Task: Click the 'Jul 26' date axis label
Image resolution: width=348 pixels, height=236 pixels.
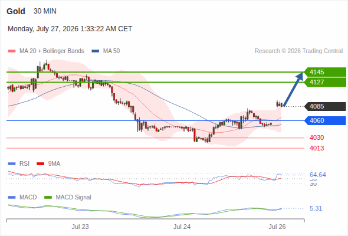Action: (x=277, y=227)
